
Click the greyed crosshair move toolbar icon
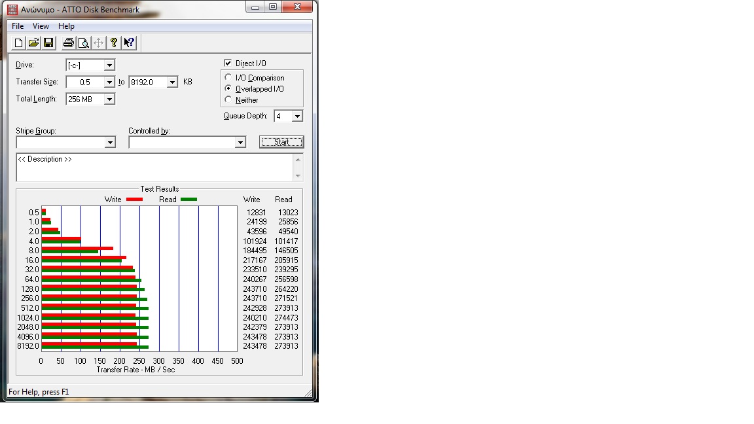pos(99,43)
